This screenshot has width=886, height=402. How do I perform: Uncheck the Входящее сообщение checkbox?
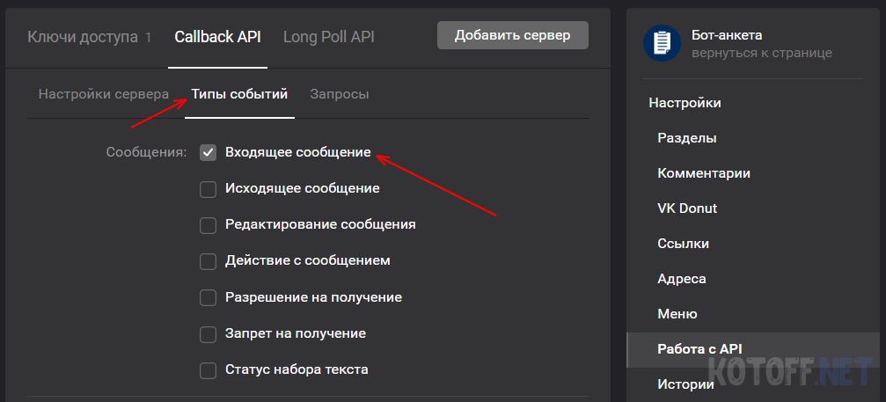(x=208, y=152)
